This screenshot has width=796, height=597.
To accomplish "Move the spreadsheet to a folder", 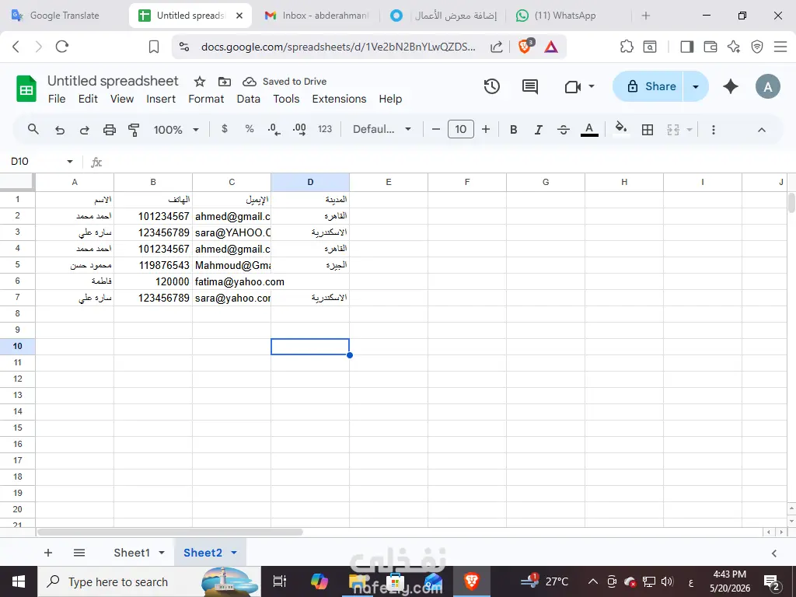I will click(225, 82).
